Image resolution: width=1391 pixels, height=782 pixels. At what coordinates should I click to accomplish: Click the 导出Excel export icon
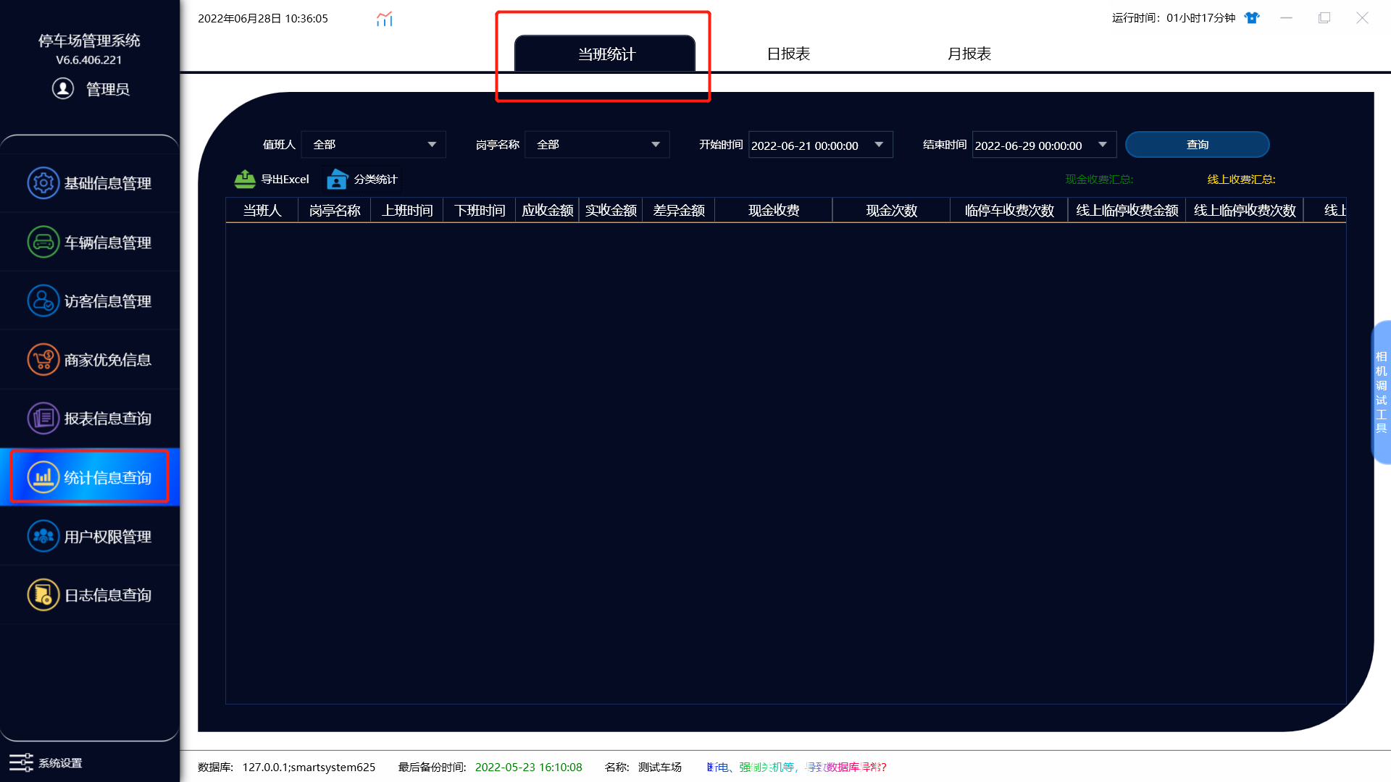pos(245,179)
